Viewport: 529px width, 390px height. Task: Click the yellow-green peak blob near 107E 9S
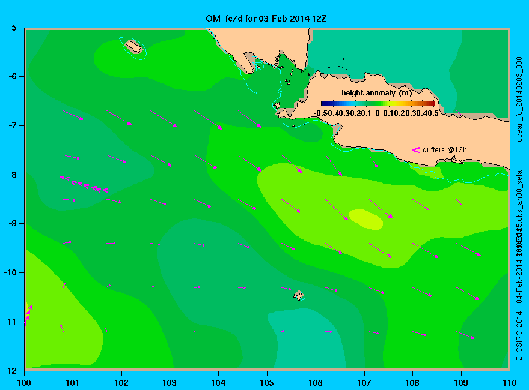point(365,219)
